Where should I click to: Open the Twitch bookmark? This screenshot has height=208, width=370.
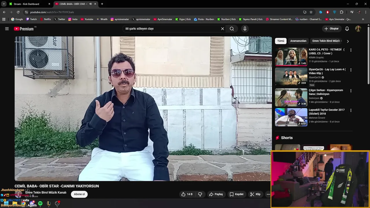pos(32,19)
